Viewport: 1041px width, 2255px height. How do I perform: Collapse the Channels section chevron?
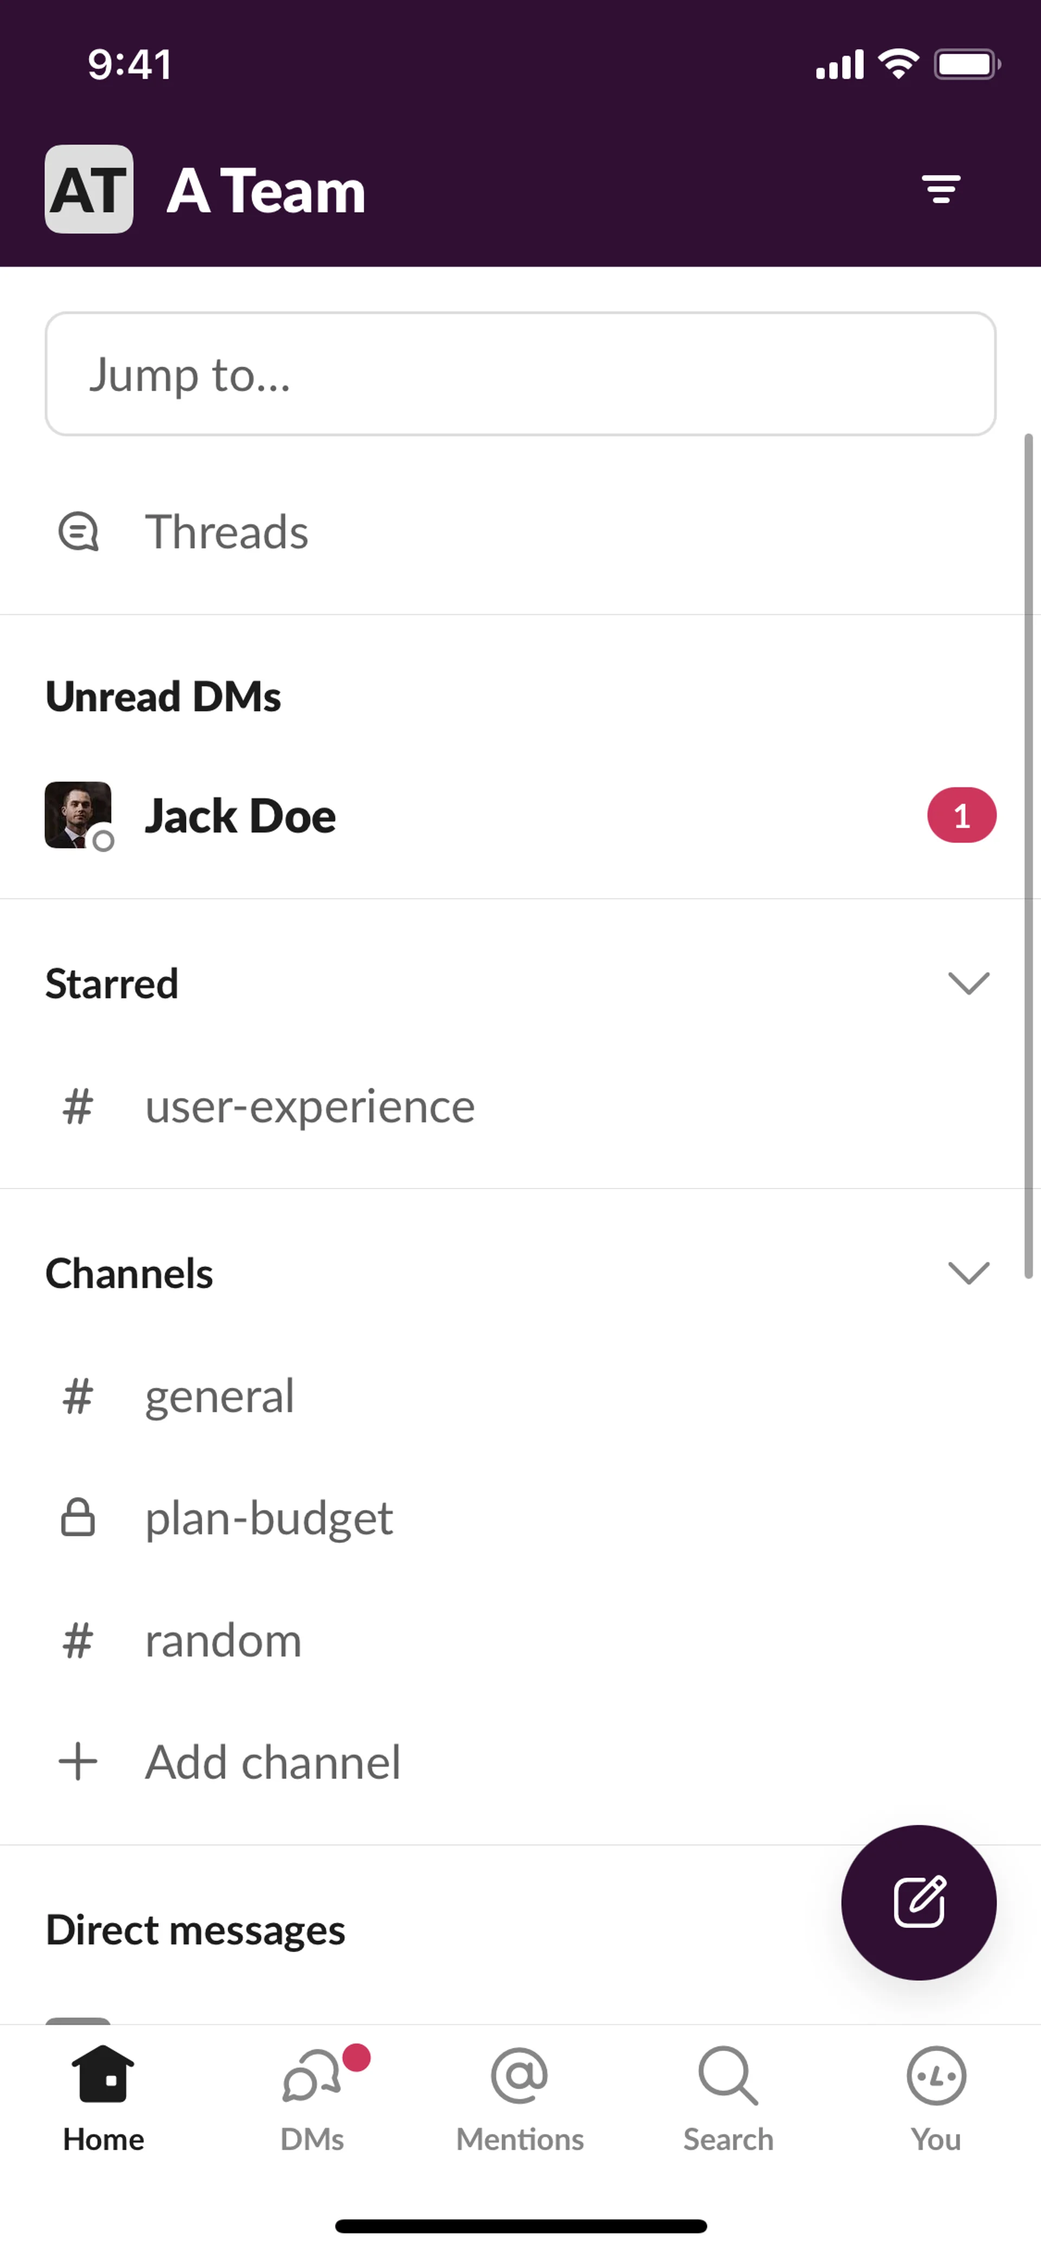tap(968, 1272)
